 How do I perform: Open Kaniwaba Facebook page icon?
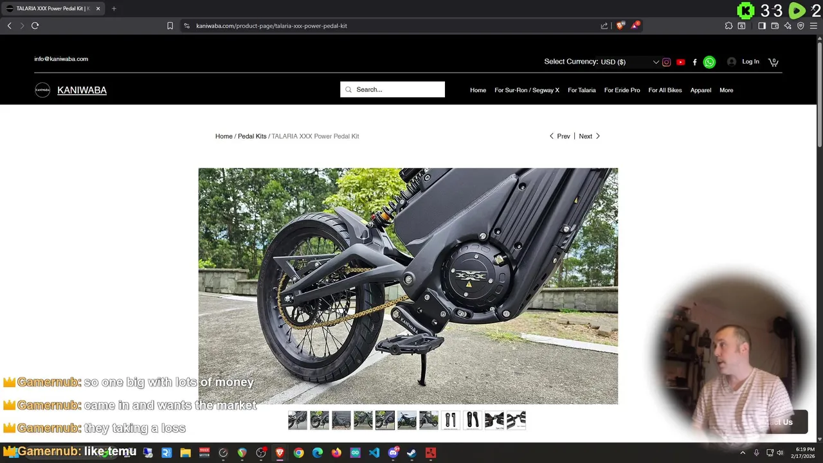694,62
